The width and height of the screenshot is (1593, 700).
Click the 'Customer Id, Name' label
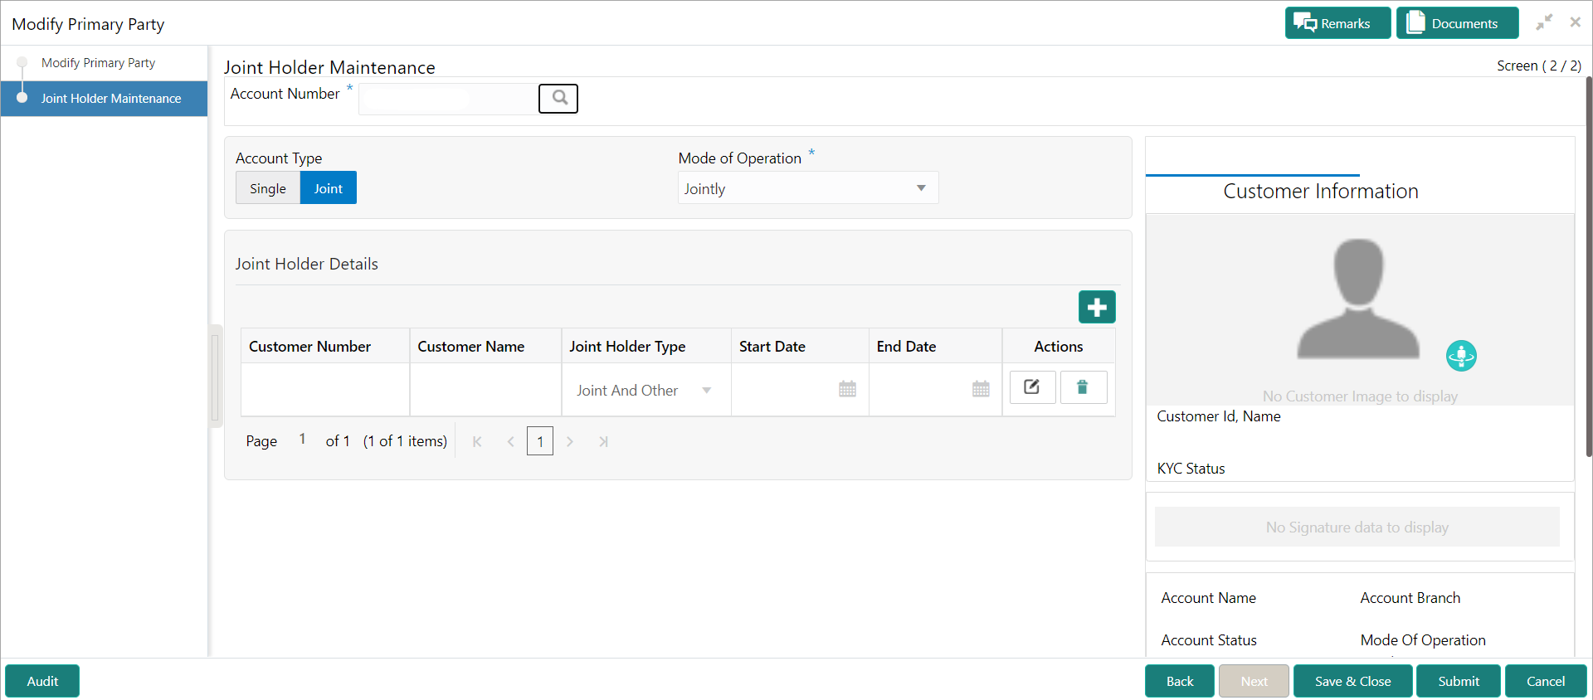tap(1219, 416)
